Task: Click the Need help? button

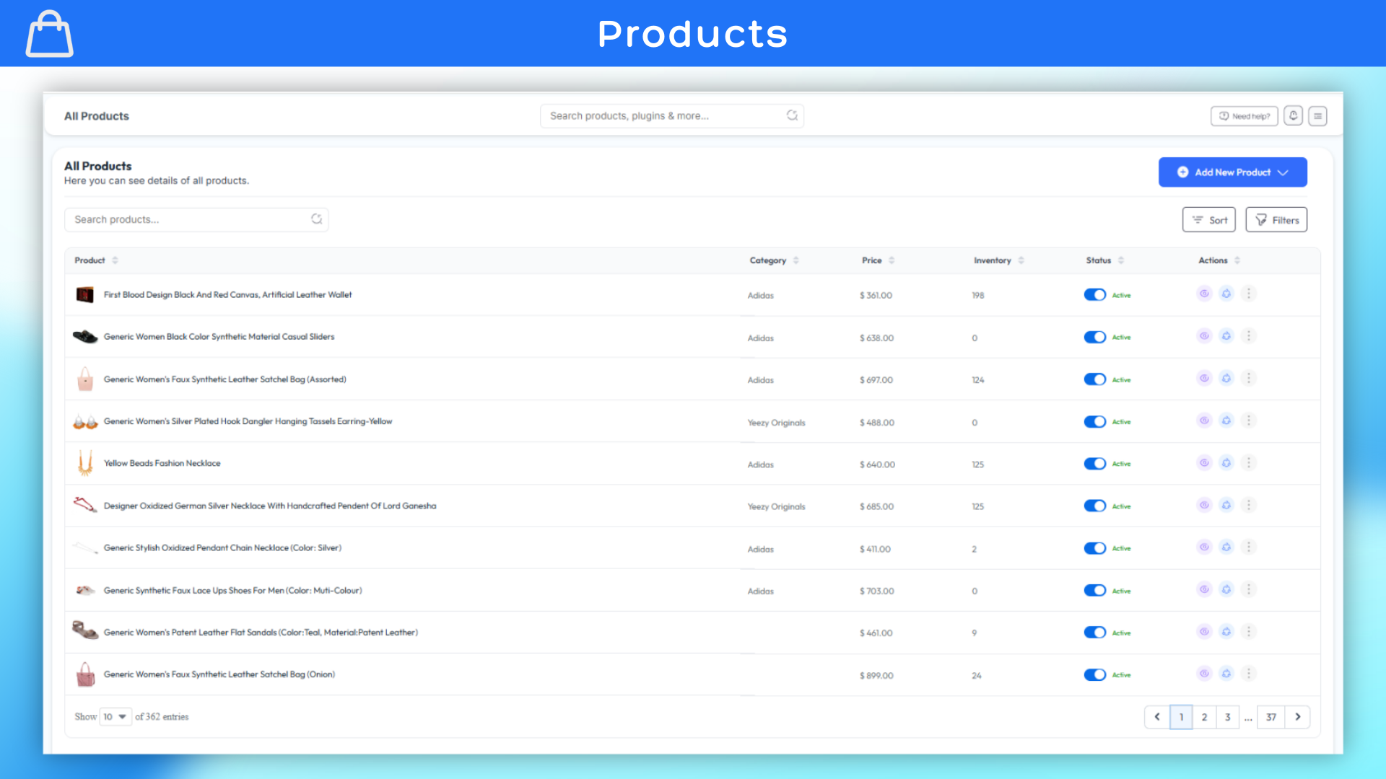Action: pos(1244,116)
